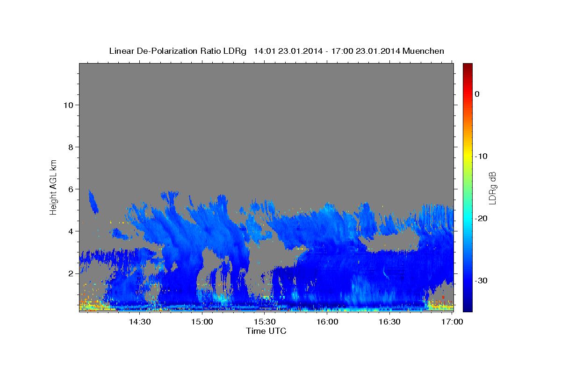Click the 'Height AGL km' y-axis label
The image size is (561, 374).
(x=53, y=187)
